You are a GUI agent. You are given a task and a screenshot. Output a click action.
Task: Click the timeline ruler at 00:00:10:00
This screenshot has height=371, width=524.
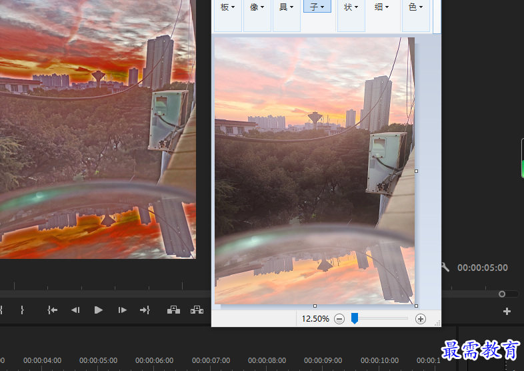tap(379, 360)
